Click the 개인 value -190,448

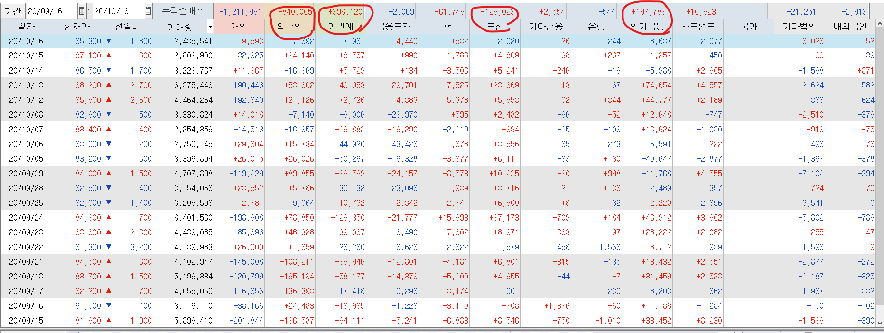pos(246,85)
